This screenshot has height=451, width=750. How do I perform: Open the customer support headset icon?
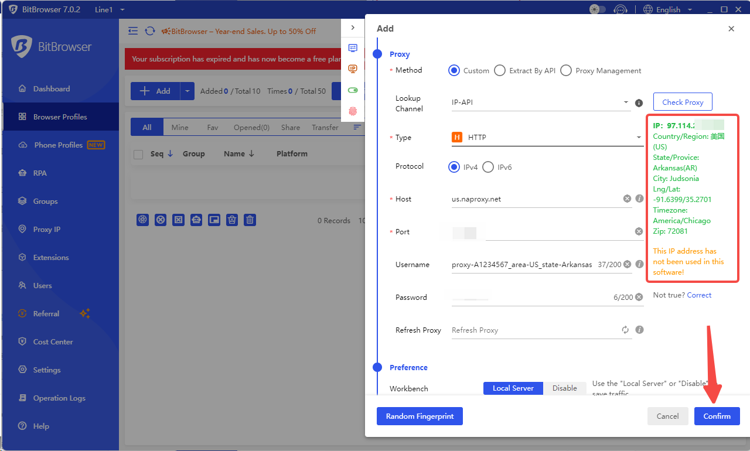[x=620, y=9]
